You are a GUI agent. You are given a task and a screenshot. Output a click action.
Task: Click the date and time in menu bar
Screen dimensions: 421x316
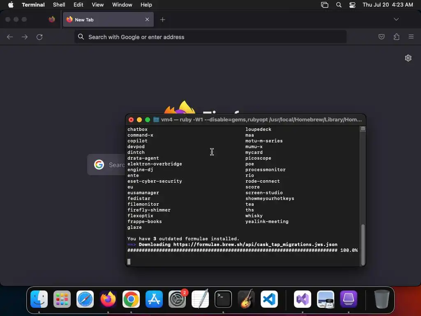388,5
